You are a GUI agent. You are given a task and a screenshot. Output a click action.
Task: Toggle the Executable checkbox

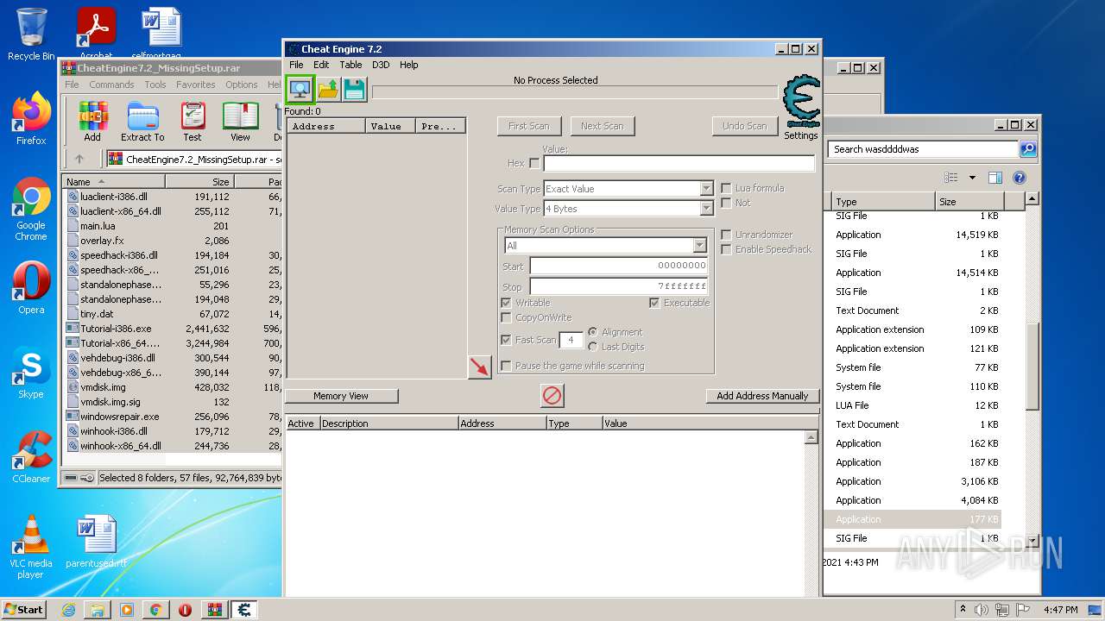654,303
